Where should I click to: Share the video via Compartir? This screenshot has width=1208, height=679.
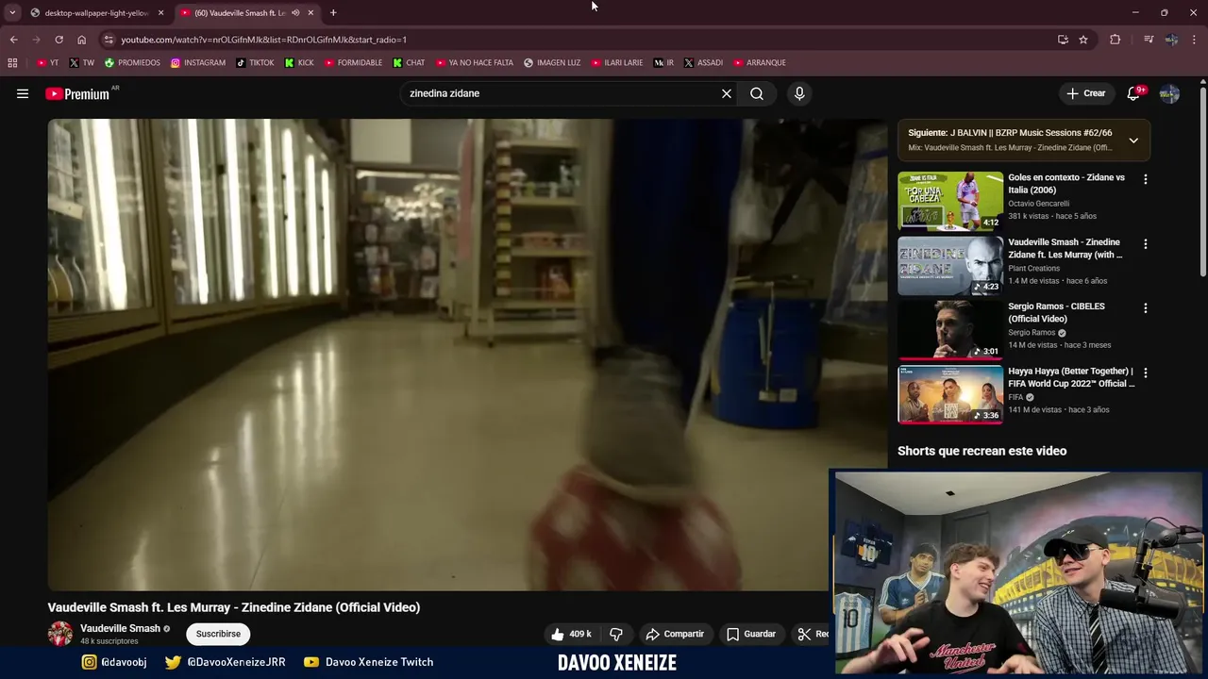coord(675,634)
